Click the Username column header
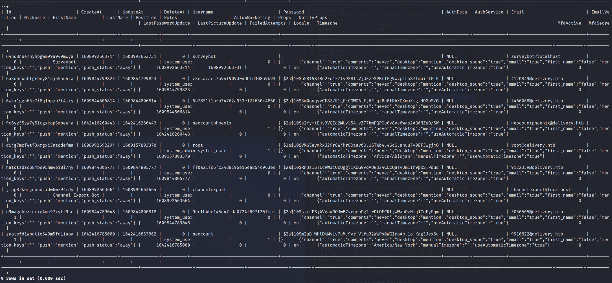This screenshot has height=283, width=612. [203, 12]
